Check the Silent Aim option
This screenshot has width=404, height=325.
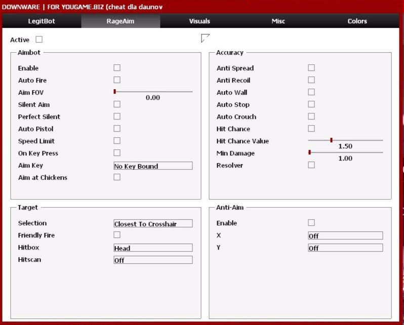(x=117, y=104)
